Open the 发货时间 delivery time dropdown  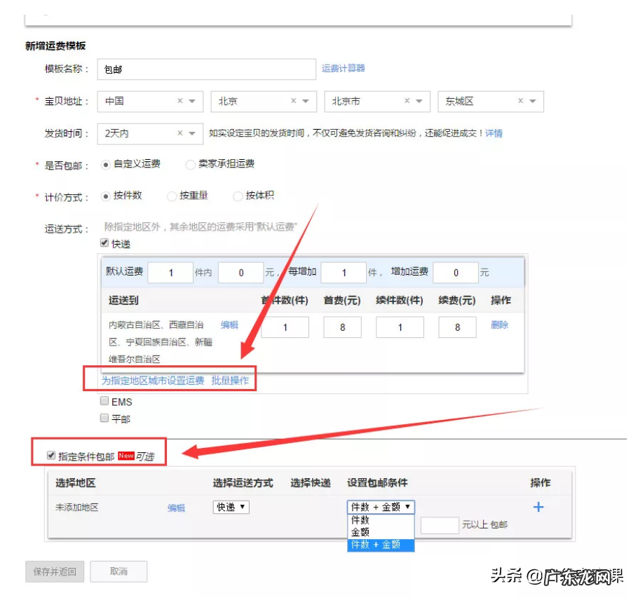(191, 133)
